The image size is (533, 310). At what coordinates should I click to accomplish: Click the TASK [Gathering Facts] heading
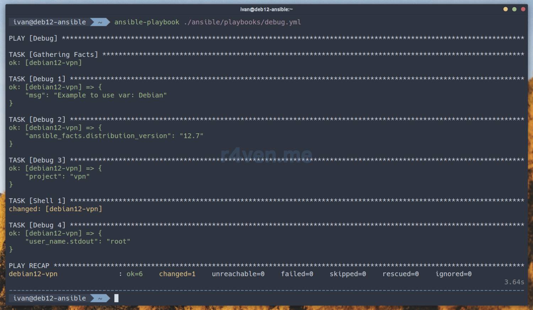click(x=53, y=54)
